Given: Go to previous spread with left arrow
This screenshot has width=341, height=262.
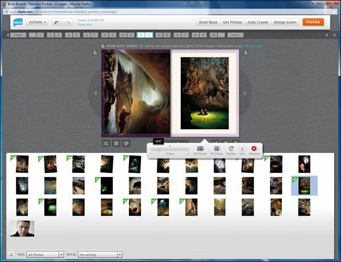Looking at the screenshot, I should (x=95, y=93).
